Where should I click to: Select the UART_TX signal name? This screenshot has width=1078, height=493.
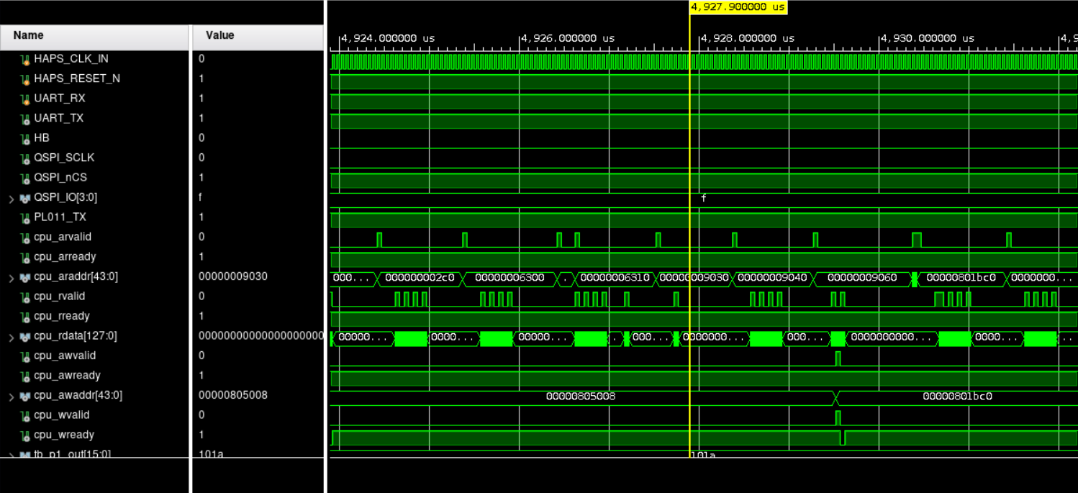coord(58,118)
